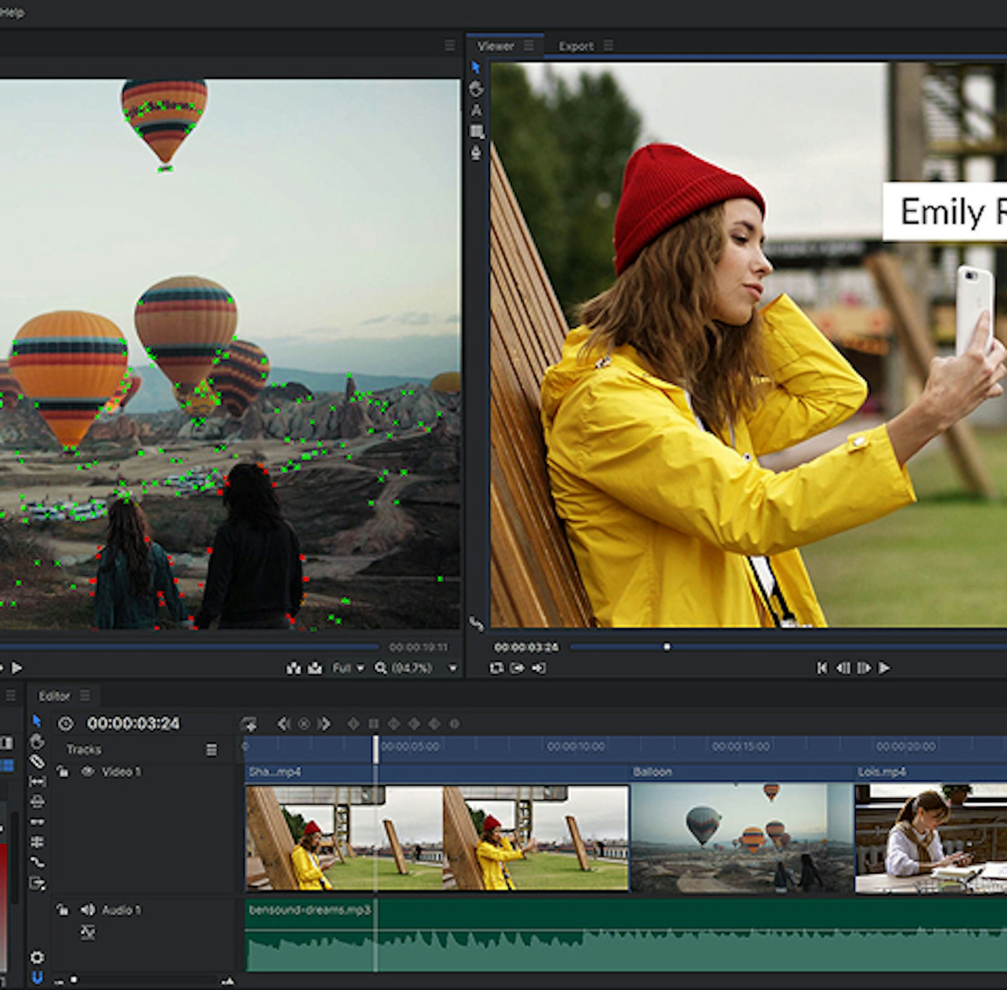Toggle lock on Video 1 track
Image resolution: width=1007 pixels, height=990 pixels.
(x=62, y=772)
